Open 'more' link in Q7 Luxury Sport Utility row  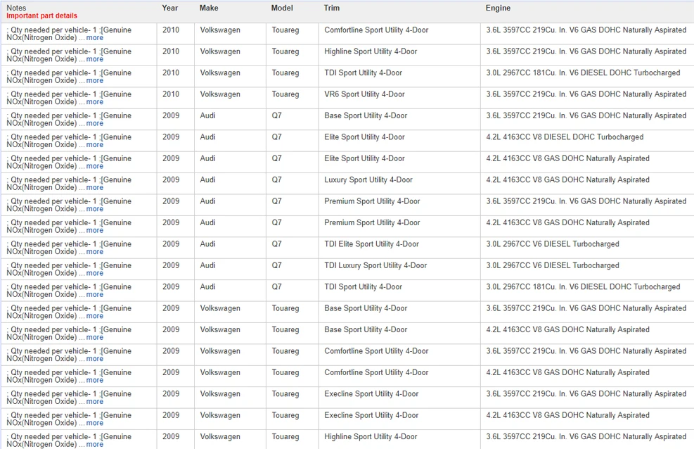click(95, 187)
